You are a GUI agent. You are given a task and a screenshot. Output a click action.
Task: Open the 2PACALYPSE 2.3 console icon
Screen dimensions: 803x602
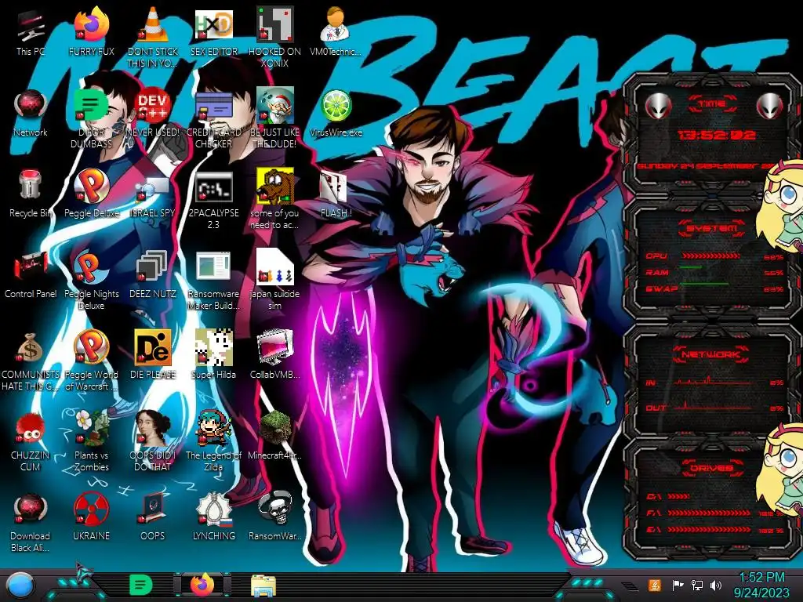213,187
